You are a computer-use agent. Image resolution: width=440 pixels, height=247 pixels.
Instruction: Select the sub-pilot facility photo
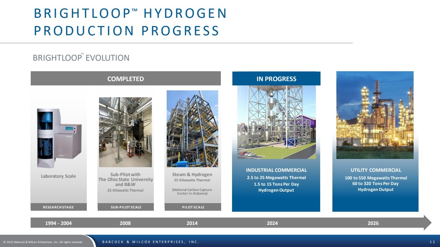(125, 132)
